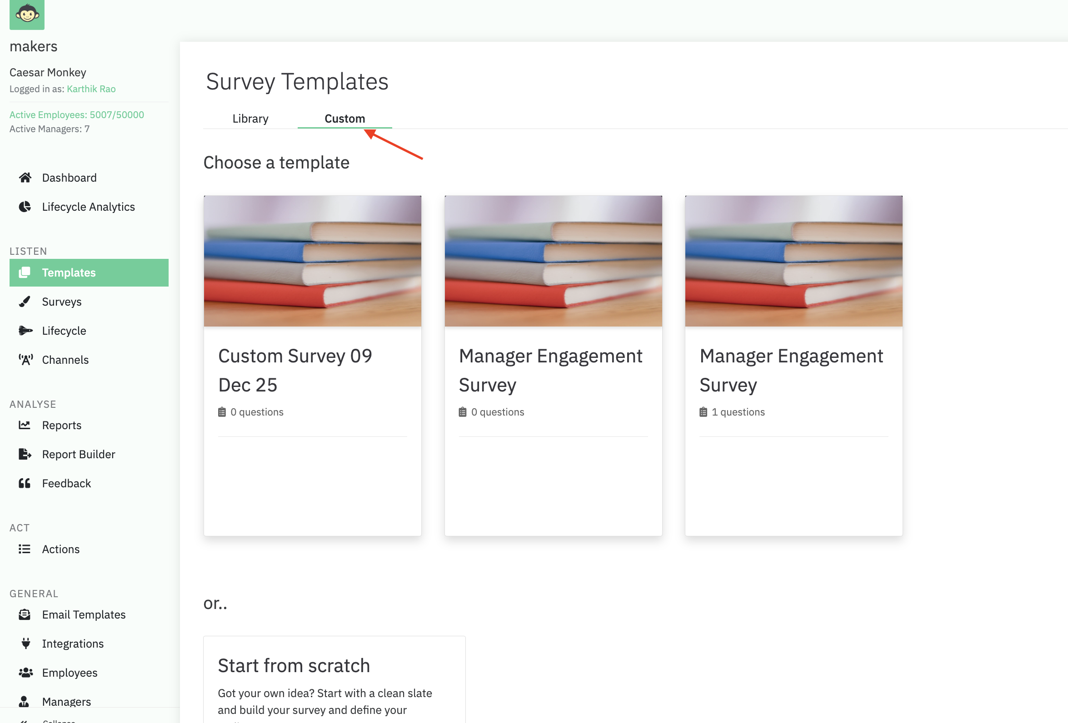Click the Start from scratch card
The height and width of the screenshot is (723, 1068).
pos(334,680)
